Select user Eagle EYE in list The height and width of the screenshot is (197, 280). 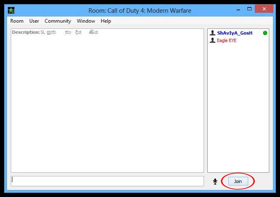226,40
